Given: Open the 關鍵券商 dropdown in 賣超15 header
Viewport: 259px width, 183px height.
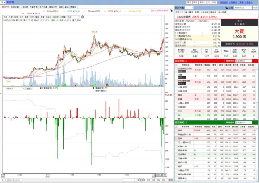Looking at the screenshot, I should (x=244, y=123).
